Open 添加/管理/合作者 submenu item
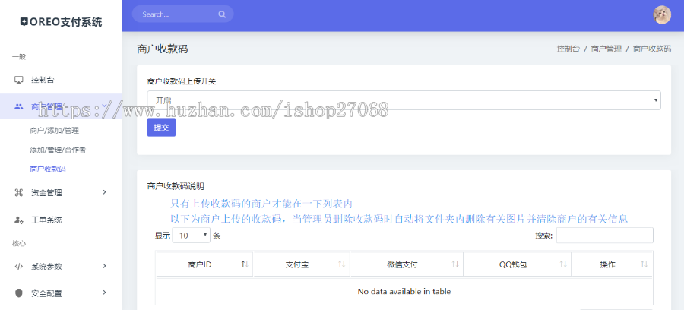Image resolution: width=684 pixels, height=310 pixels. pos(58,150)
